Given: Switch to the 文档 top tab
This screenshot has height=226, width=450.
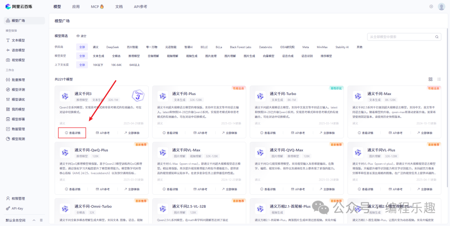Looking at the screenshot, I should 119,7.
